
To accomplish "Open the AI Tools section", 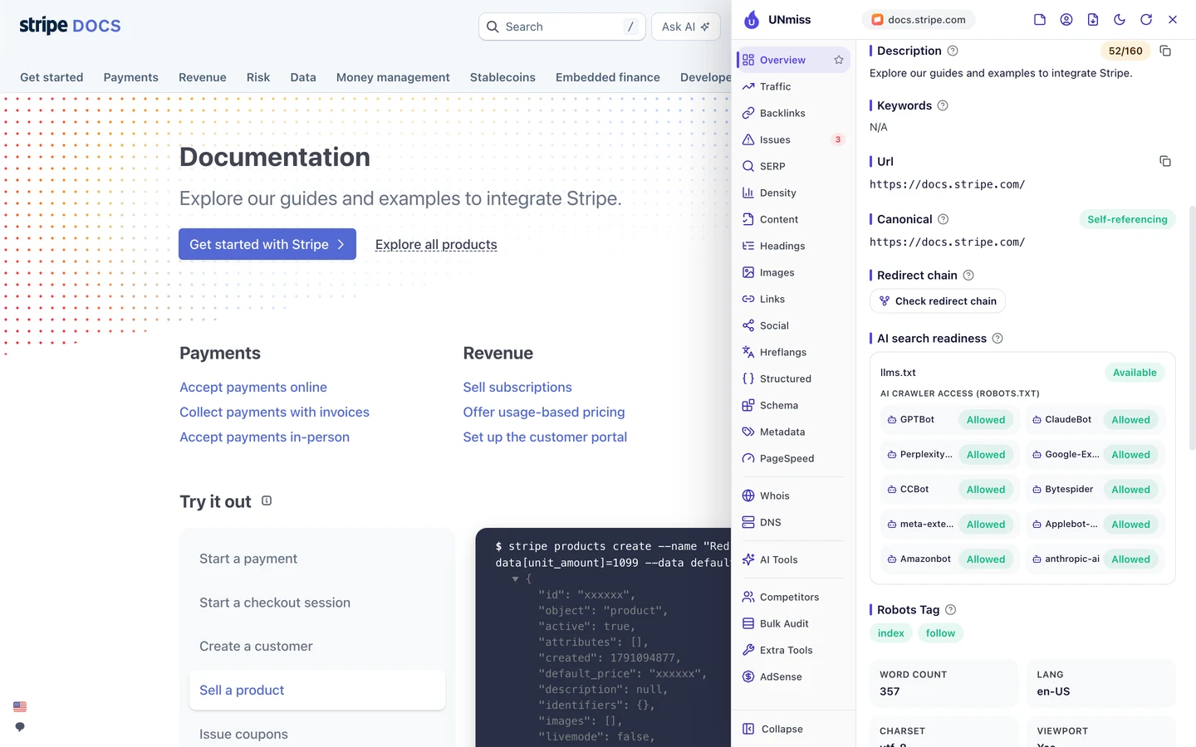I will coord(793,559).
